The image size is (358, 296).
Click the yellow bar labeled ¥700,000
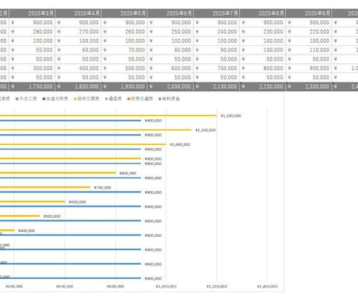tap(45, 187)
